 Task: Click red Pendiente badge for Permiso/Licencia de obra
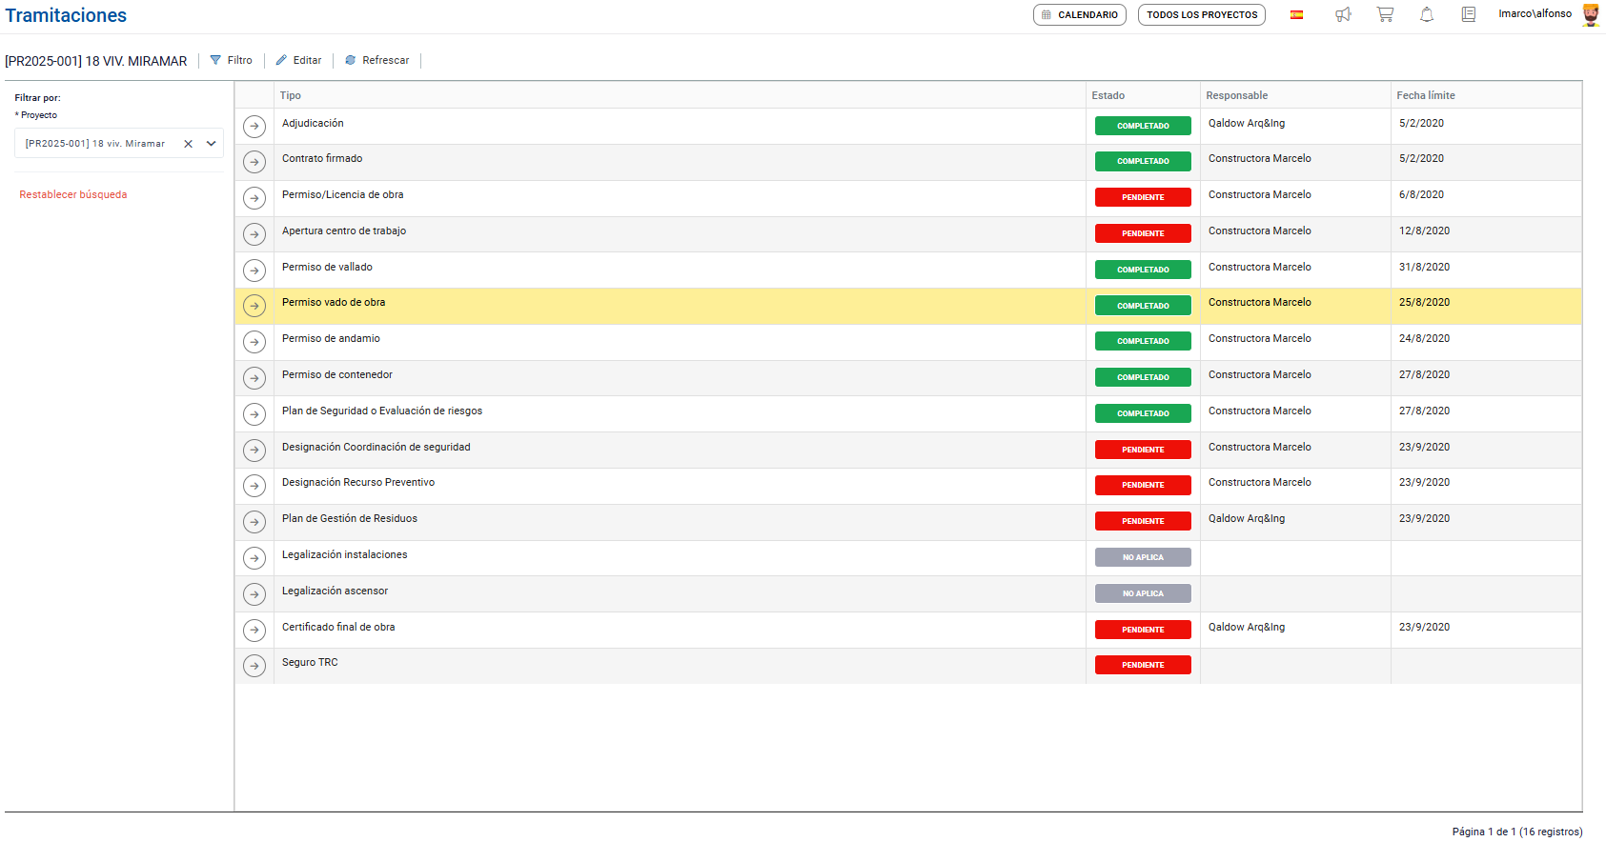coord(1143,197)
